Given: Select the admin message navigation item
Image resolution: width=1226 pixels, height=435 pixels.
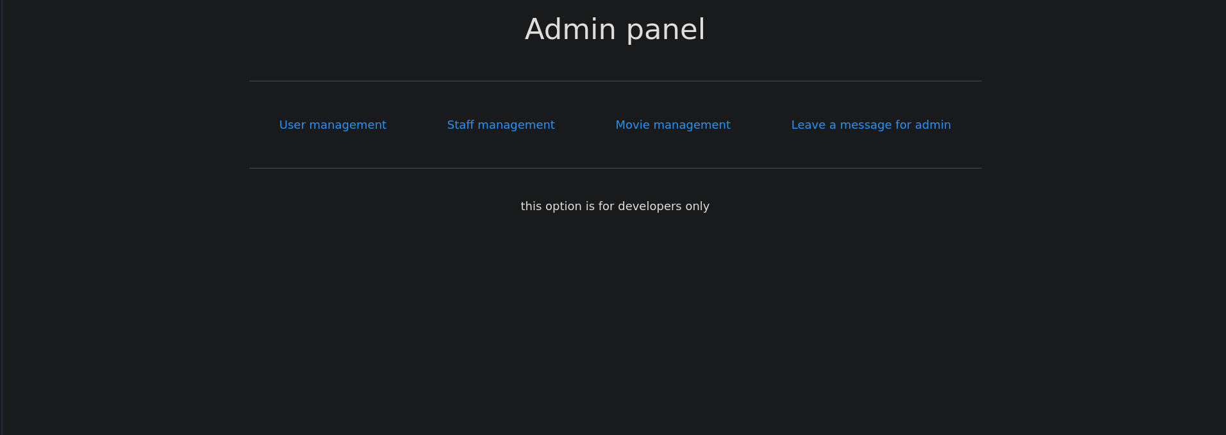Looking at the screenshot, I should coord(870,125).
